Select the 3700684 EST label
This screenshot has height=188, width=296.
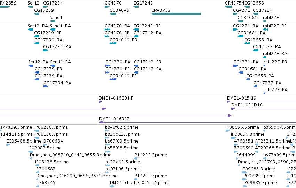tap(53, 141)
